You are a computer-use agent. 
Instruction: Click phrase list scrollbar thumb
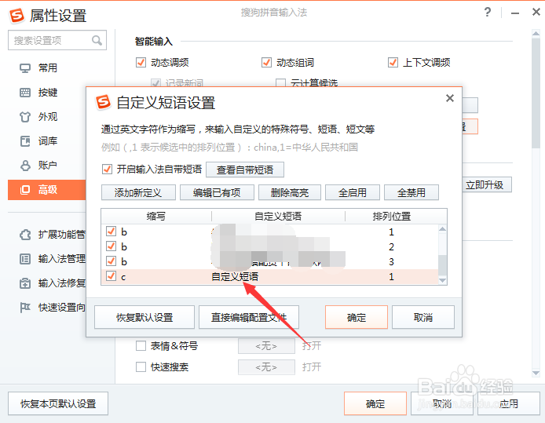[442, 265]
